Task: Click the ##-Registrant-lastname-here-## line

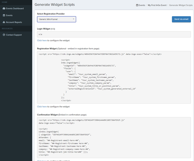Action: [x=63, y=146]
